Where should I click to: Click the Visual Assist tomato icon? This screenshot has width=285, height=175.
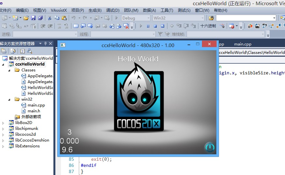250,26
